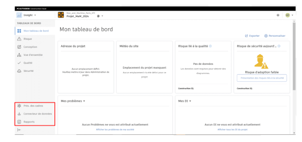Click the Vue d'ensemble hierarchy icon
This screenshot has width=302, height=142.
pyautogui.click(x=19, y=55)
